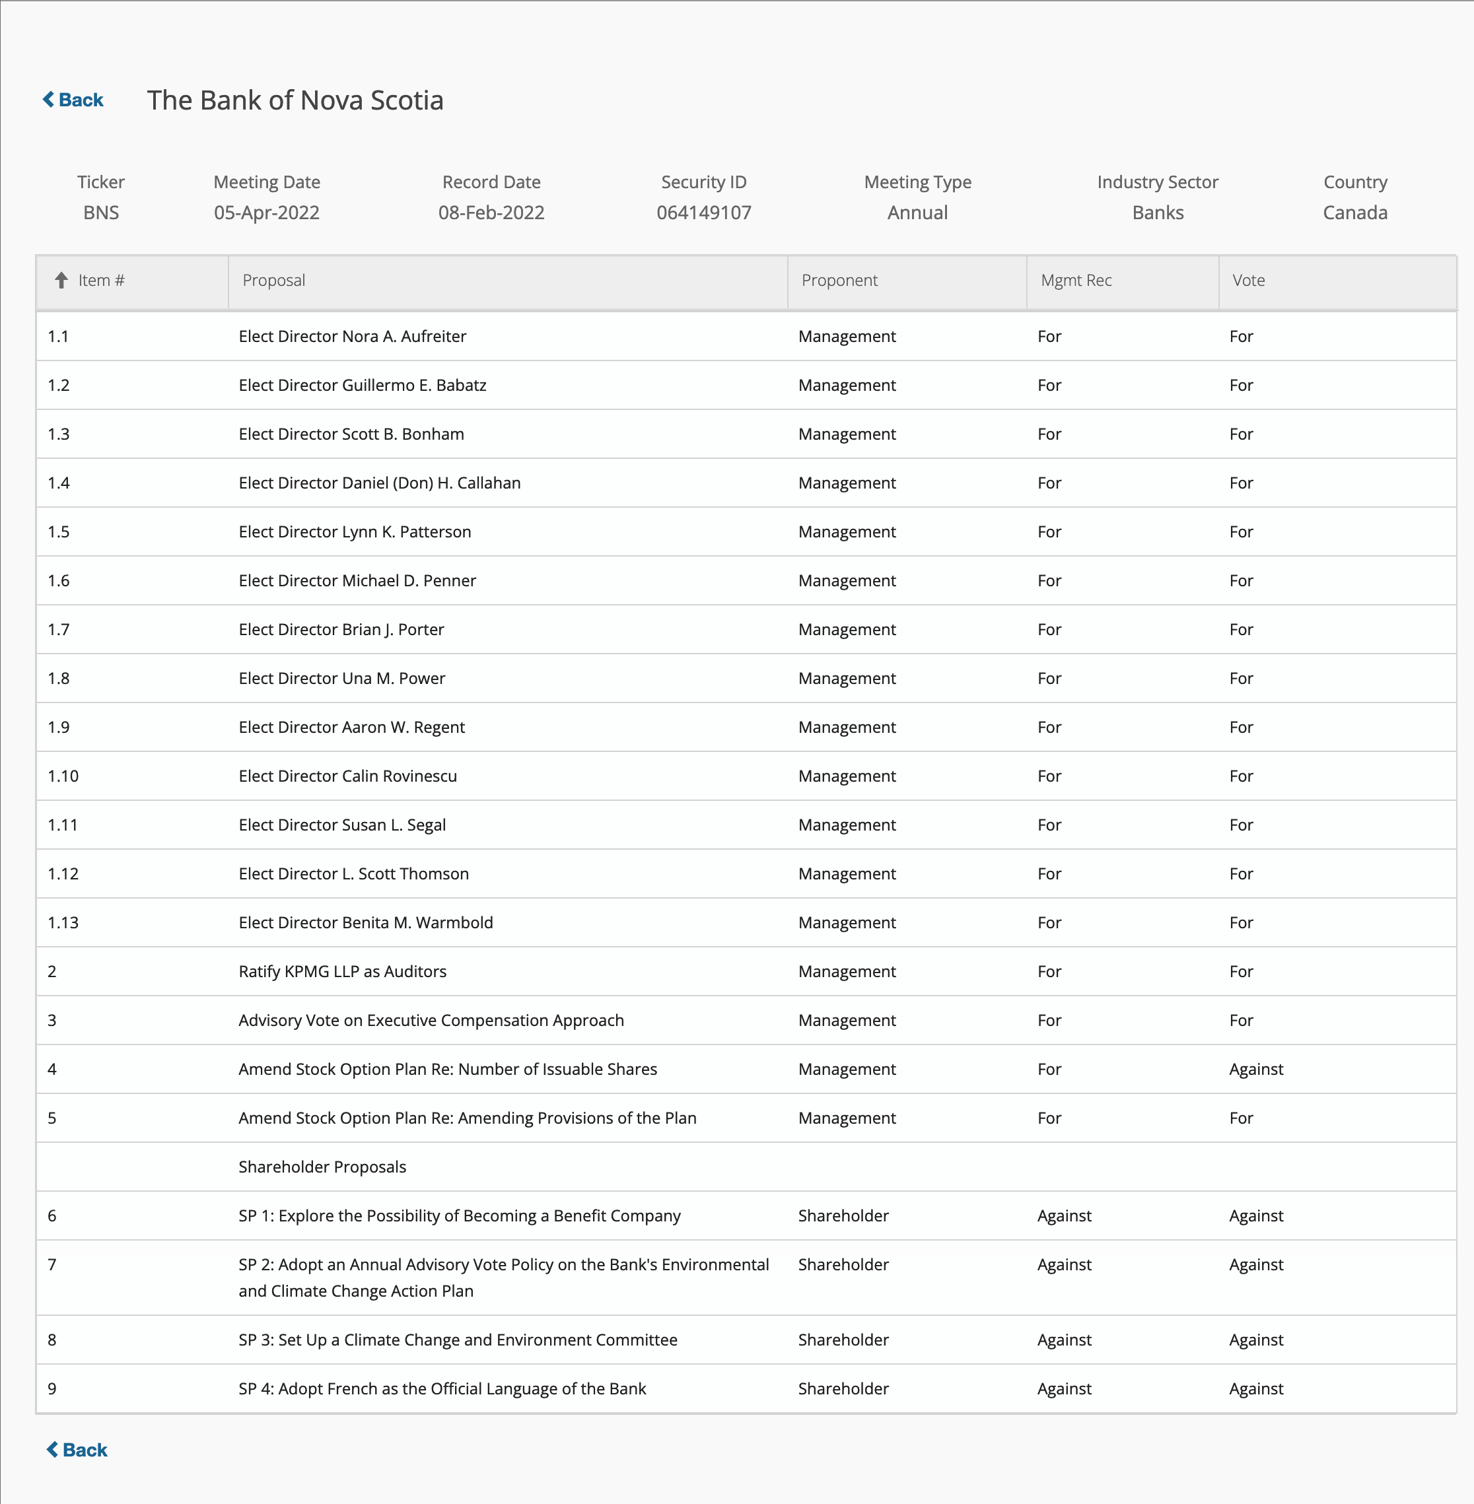
Task: Click the top Back link text
Action: pos(81,100)
